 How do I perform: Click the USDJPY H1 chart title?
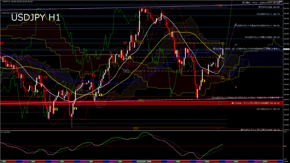point(35,18)
